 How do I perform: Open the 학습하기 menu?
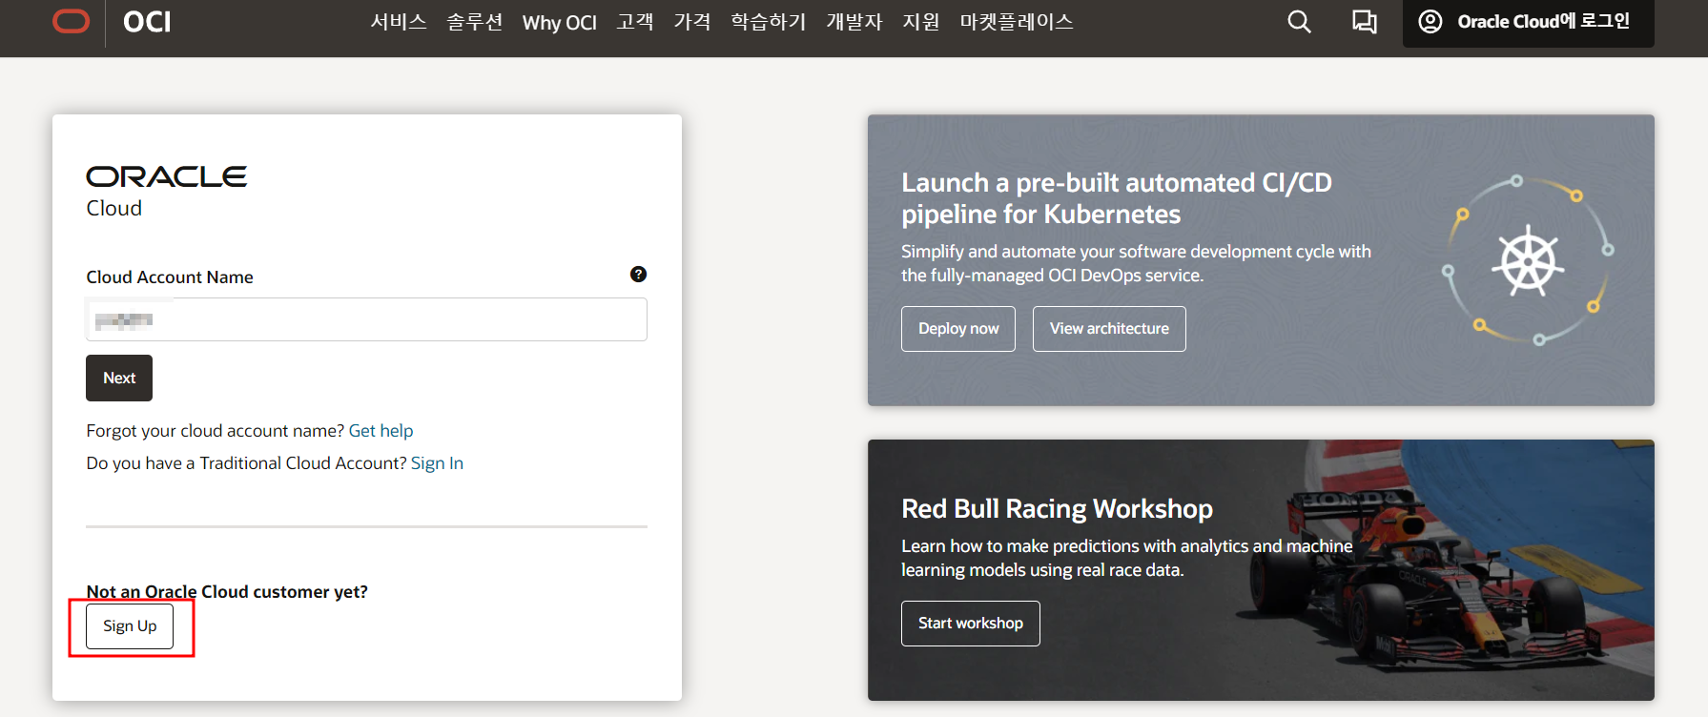769,22
